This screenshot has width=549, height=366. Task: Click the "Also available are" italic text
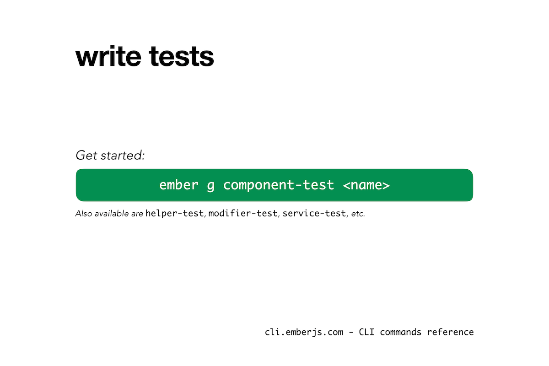click(109, 214)
